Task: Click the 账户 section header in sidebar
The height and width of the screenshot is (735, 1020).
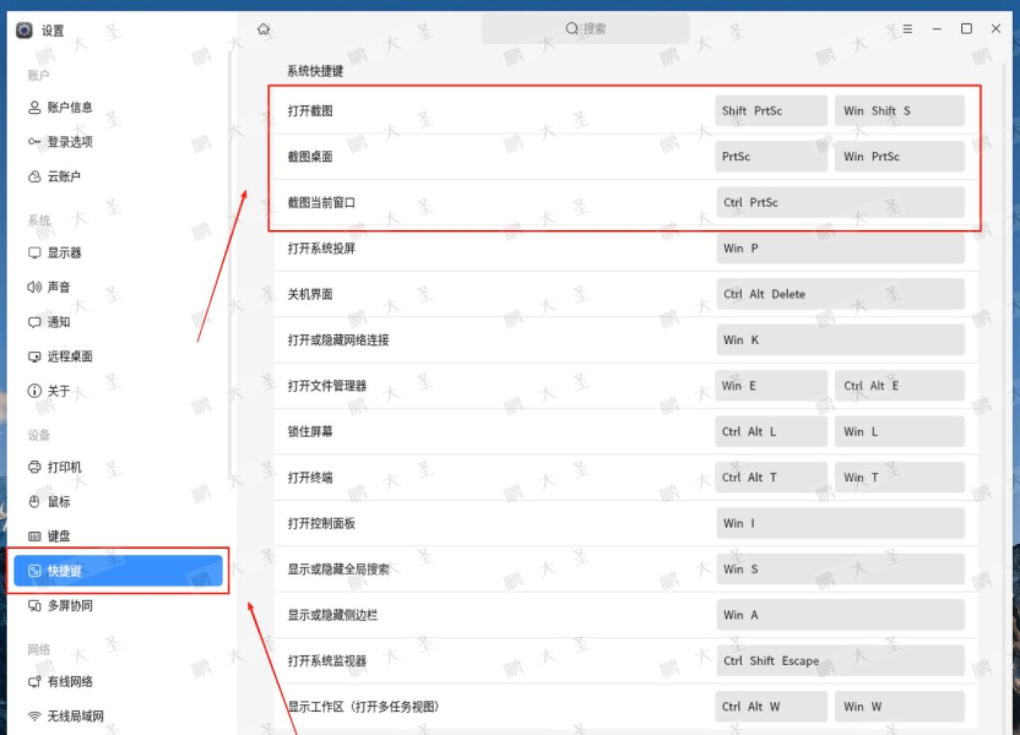Action: [38, 76]
